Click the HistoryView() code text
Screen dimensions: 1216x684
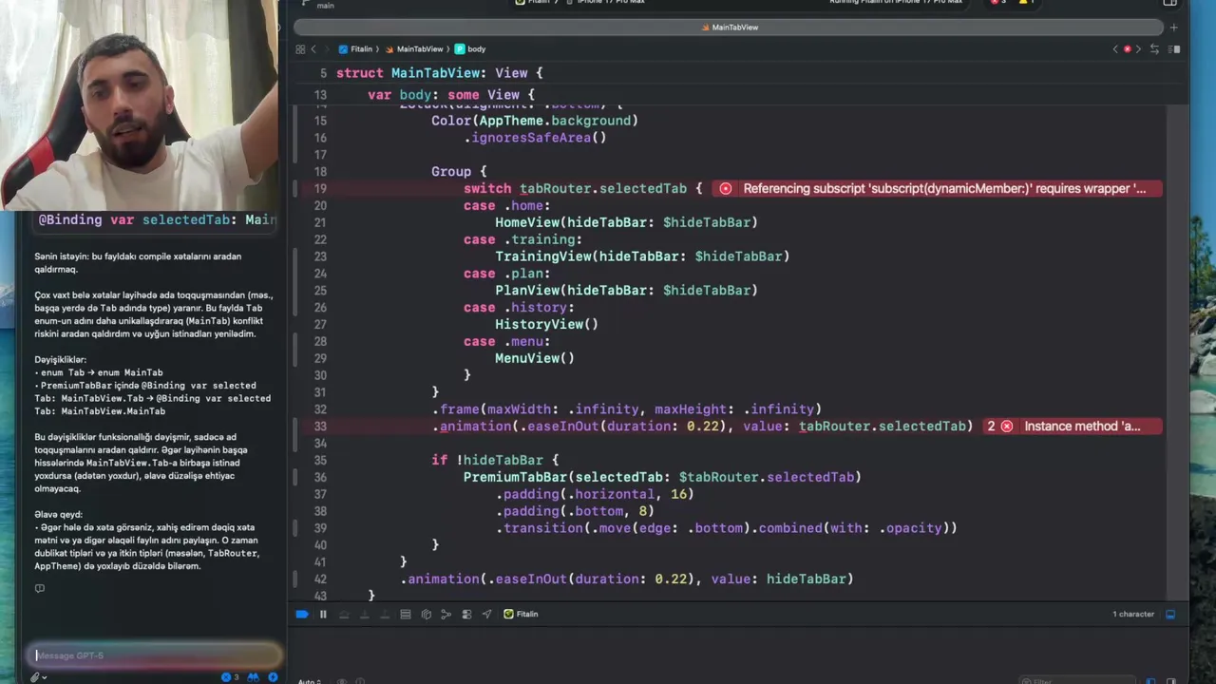coord(546,325)
